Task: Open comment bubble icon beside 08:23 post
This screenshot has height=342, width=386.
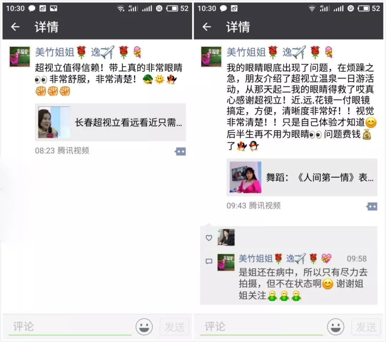Action: click(x=180, y=151)
